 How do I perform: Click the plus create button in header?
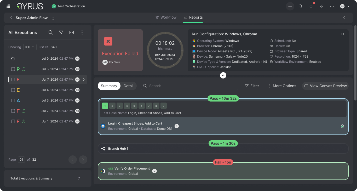(290, 6)
